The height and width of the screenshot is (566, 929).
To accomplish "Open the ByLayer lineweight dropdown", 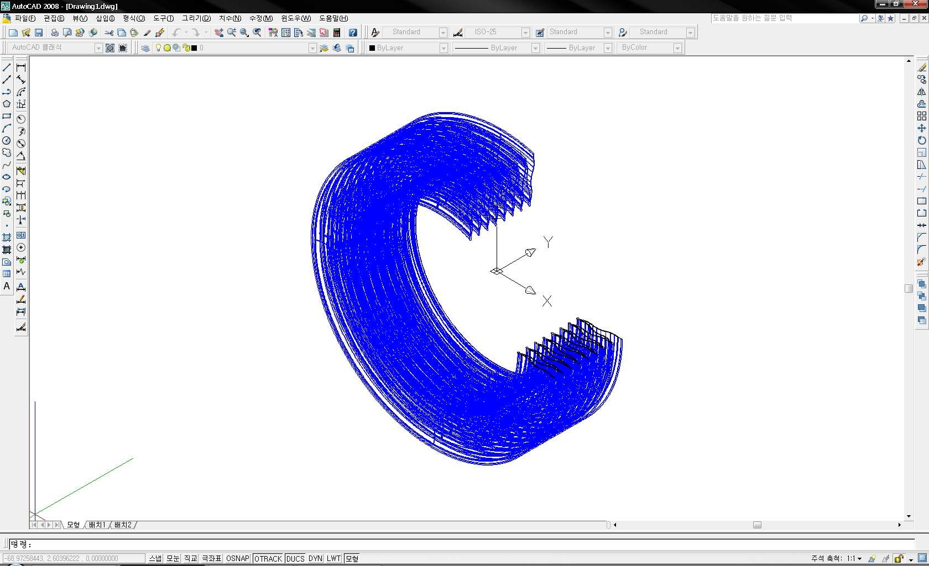I will pos(608,48).
